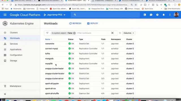Click the Cluster column header
This screenshot has width=181, height=101.
[x=129, y=39]
